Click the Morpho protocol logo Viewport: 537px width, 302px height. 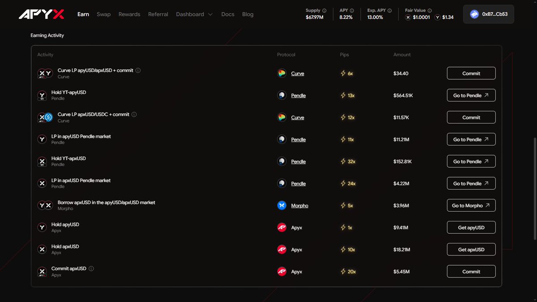[x=281, y=205]
